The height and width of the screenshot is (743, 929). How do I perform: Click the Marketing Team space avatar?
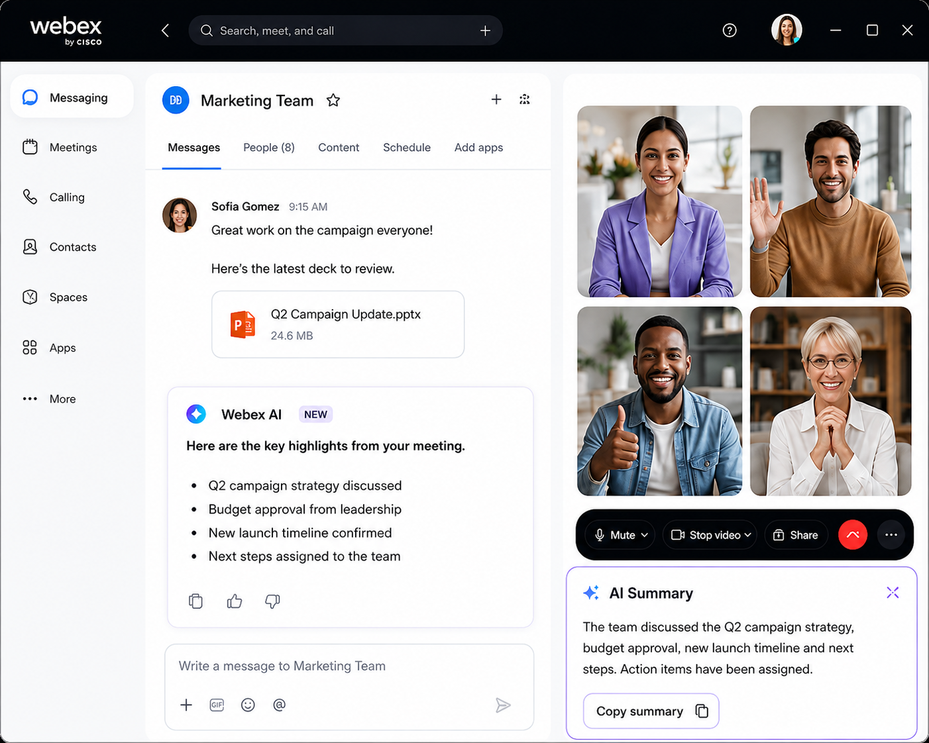(x=176, y=100)
